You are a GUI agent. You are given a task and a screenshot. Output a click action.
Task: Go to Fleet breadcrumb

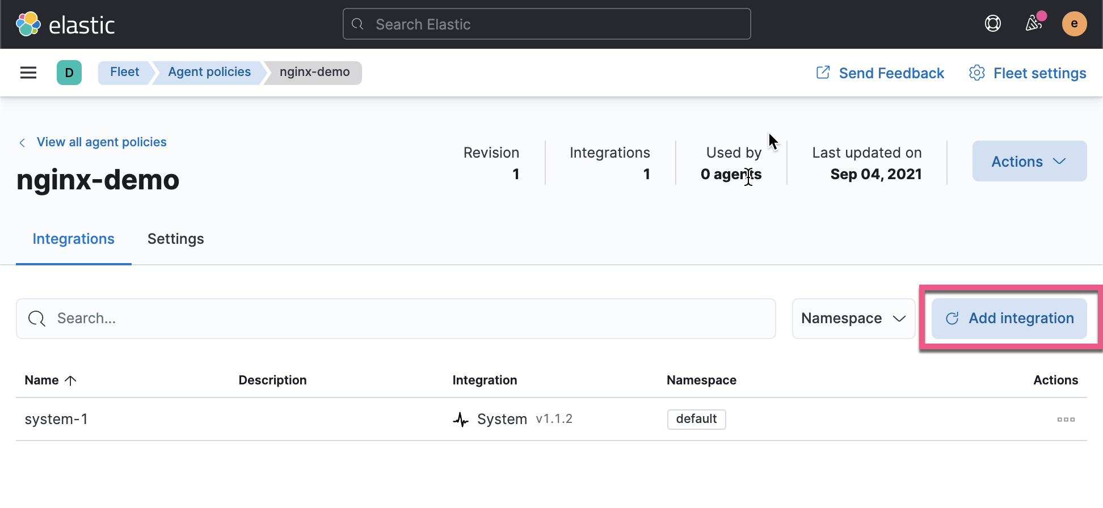124,73
